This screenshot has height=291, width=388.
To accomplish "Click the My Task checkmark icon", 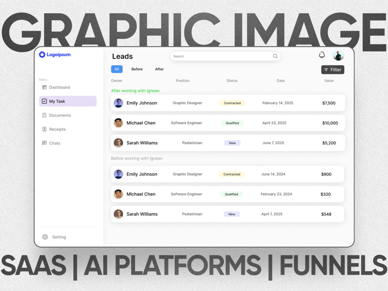I will coord(44,101).
